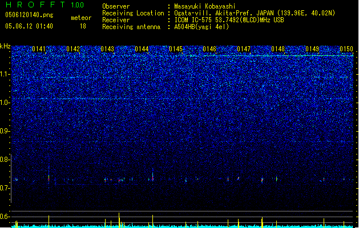Click the ICOM IC-575 receiver text
Viewport: 359px width, 228px height.
pos(229,20)
